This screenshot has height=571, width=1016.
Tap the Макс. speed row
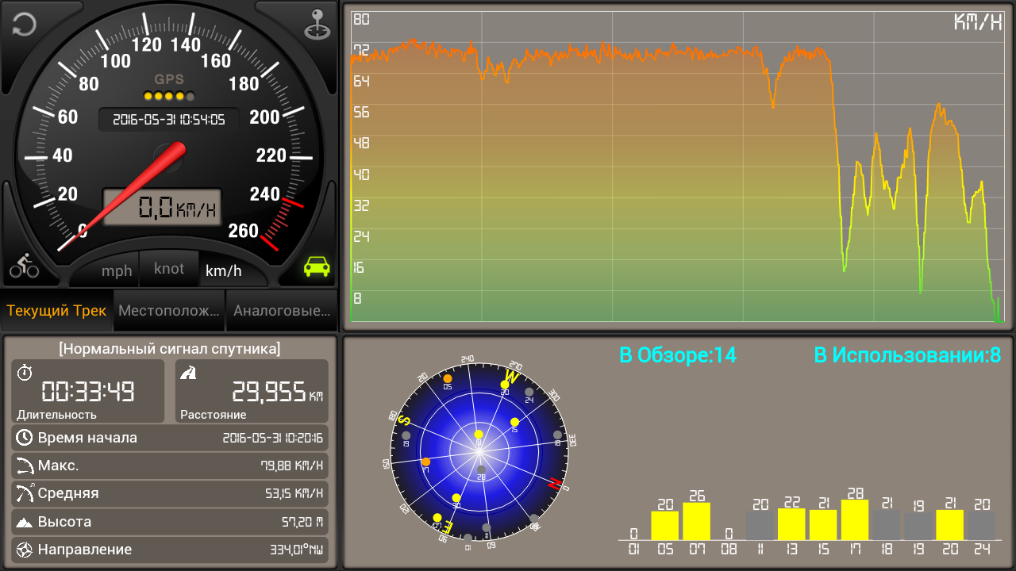coord(169,466)
